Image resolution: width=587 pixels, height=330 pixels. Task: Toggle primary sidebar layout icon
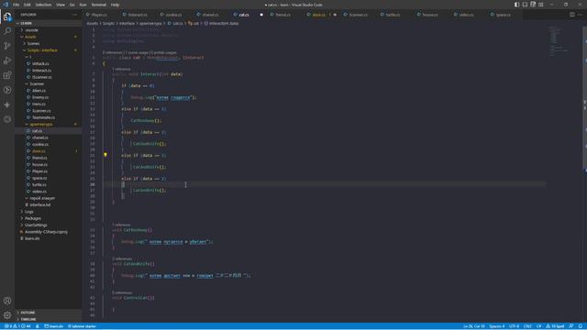(x=516, y=5)
